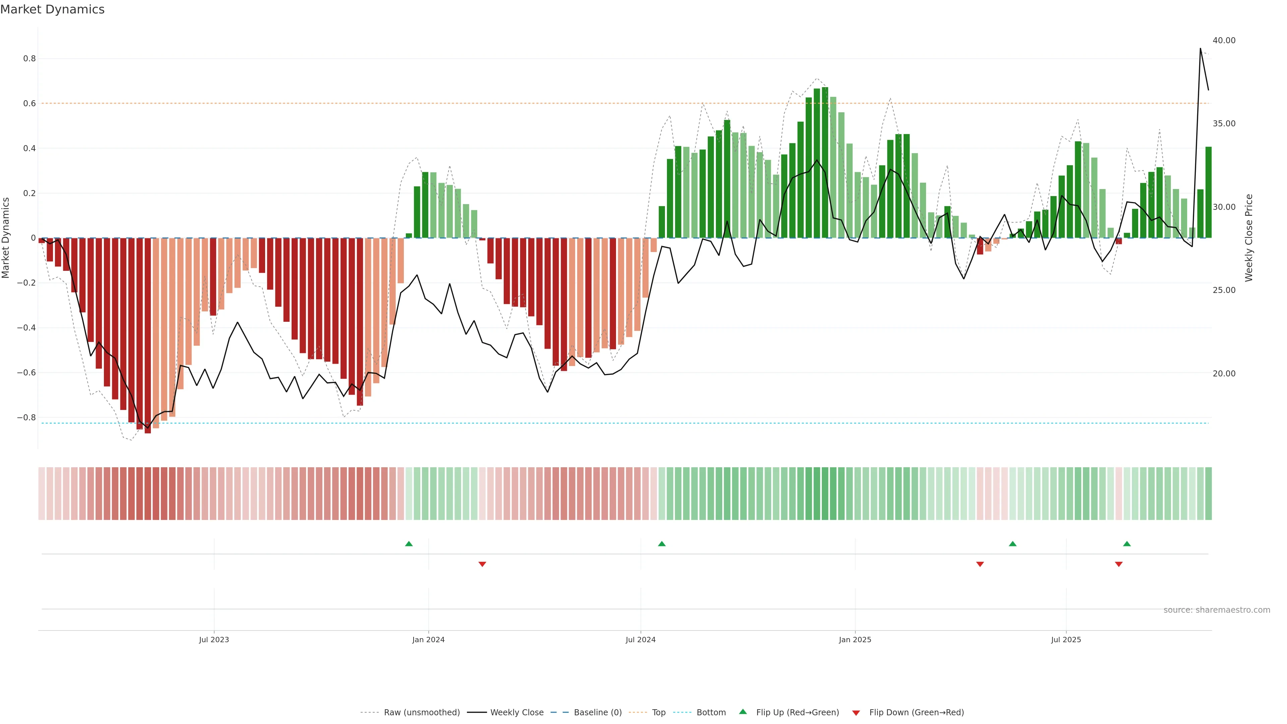Click the Market Dynamics chart title
The image size is (1287, 724).
click(53, 9)
